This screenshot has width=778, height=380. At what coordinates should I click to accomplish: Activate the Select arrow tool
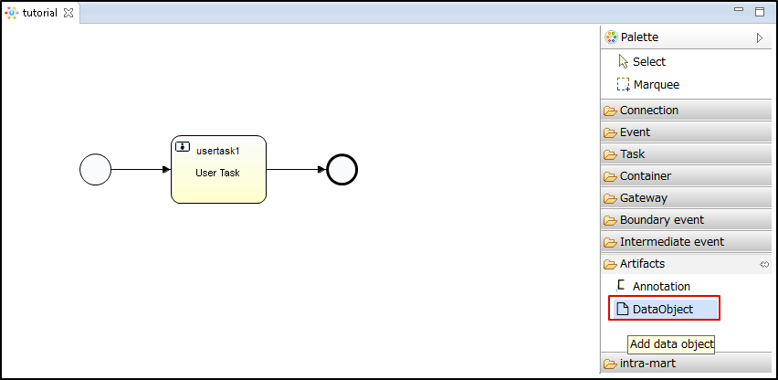tap(642, 61)
